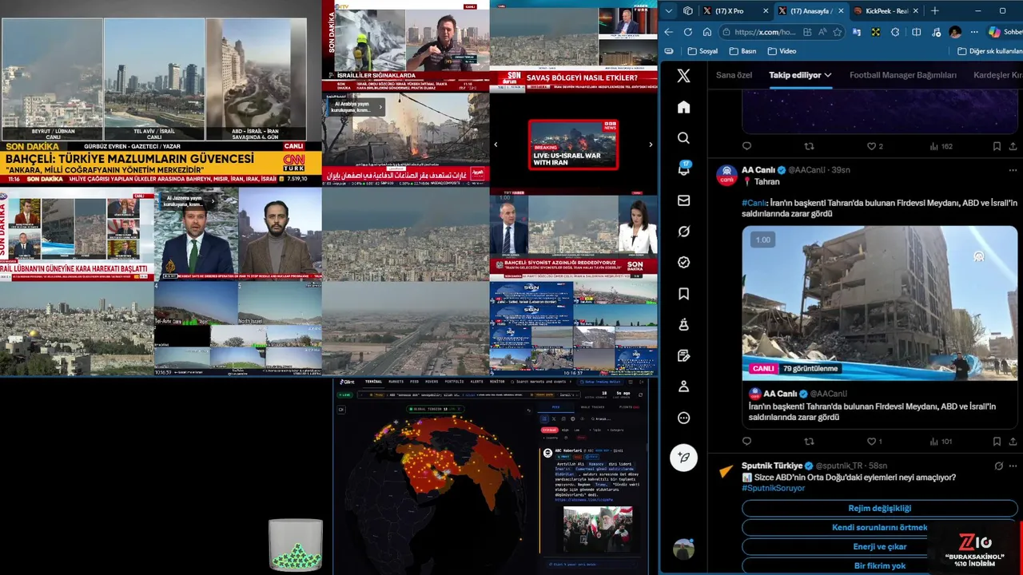Image resolution: width=1023 pixels, height=575 pixels.
Task: Switch to Football Manager Bağımlıları tab
Action: click(902, 75)
